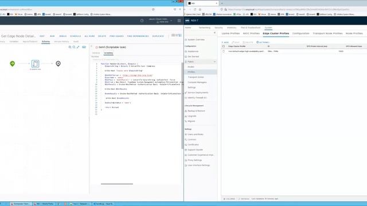
Task: Open the Plan & Troubleshoot tab
Action: click(251, 27)
